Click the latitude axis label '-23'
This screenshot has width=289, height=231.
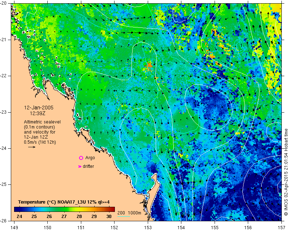[3, 112]
